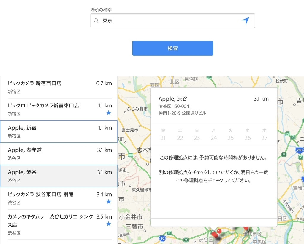The image size is (304, 244).
Task: Select ビックロ ビックカメラ新宿東口店 row
Action: (x=59, y=109)
